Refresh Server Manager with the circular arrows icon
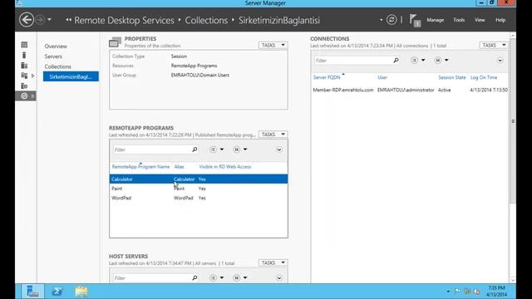This screenshot has width=532, height=299. (392, 20)
